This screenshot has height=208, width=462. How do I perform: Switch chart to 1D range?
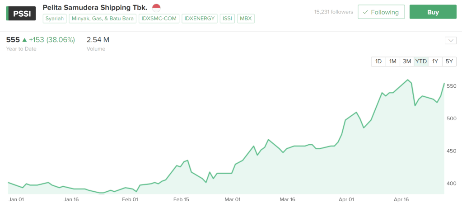pyautogui.click(x=378, y=61)
